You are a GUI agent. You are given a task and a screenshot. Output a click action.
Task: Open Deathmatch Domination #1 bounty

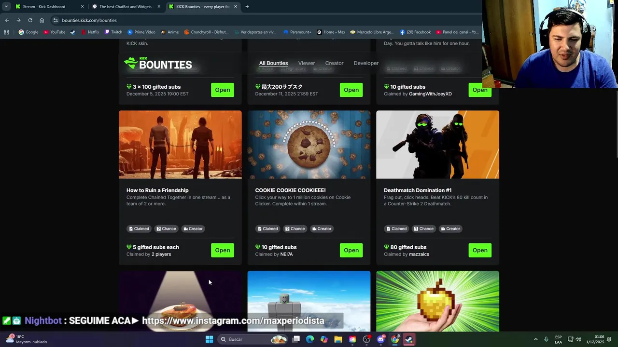(x=480, y=250)
